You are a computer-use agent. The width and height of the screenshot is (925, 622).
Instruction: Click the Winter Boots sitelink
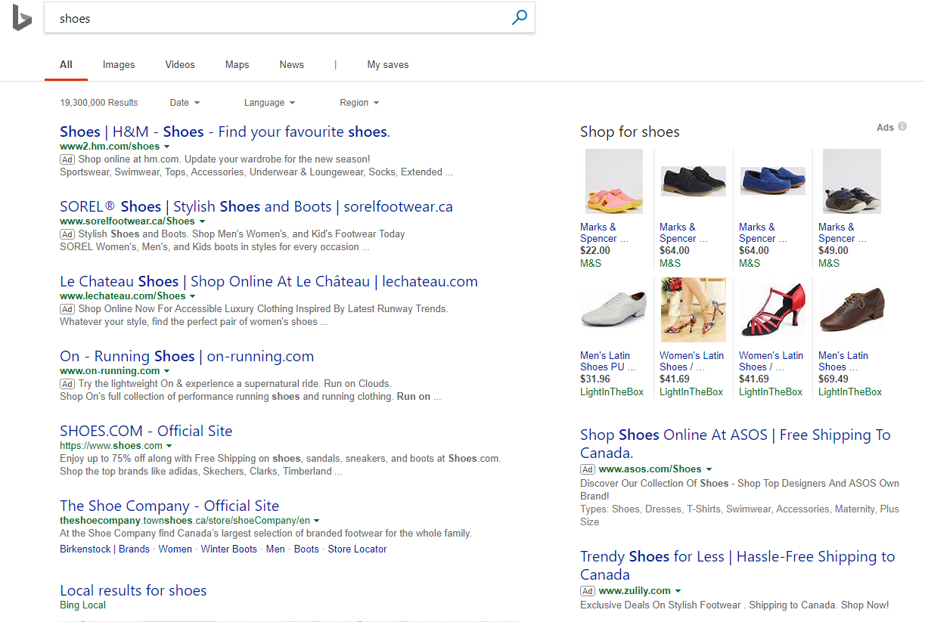click(x=228, y=549)
